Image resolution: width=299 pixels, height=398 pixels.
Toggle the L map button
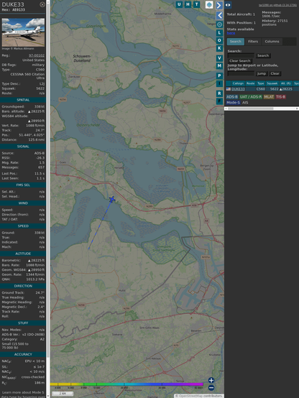219,33
